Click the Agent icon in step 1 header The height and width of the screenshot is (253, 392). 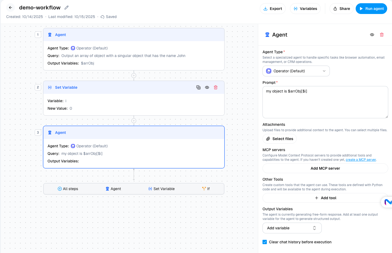tap(50, 34)
